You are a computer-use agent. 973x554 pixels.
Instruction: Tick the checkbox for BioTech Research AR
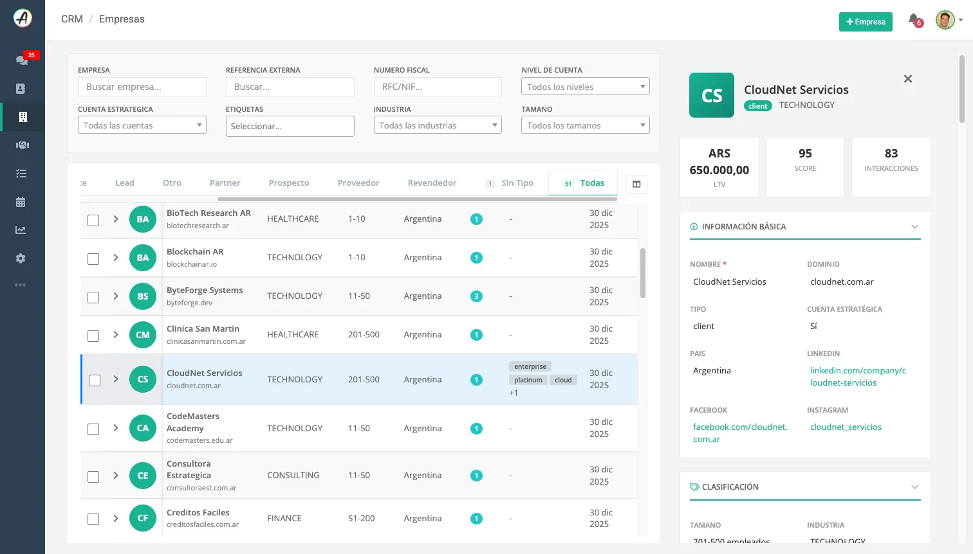click(x=93, y=220)
